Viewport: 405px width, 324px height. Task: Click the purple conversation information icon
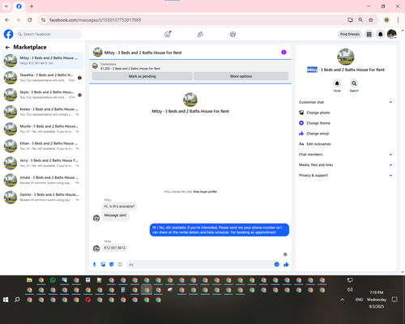(283, 52)
